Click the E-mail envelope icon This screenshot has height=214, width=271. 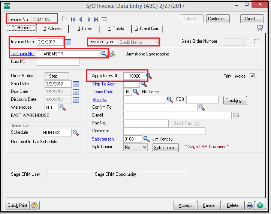pyautogui.click(x=236, y=115)
